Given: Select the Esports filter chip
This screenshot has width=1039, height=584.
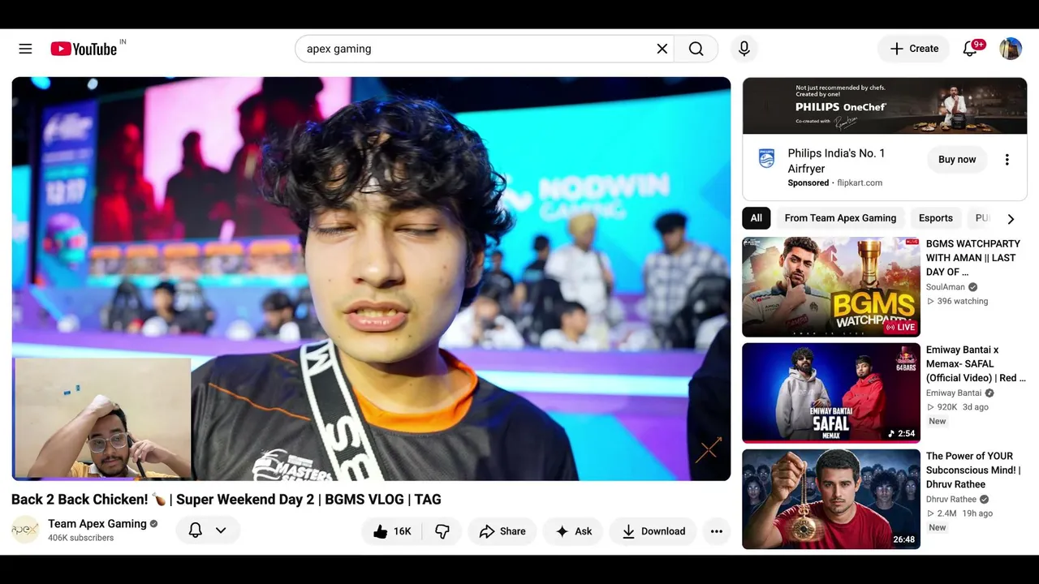Looking at the screenshot, I should coord(936,218).
